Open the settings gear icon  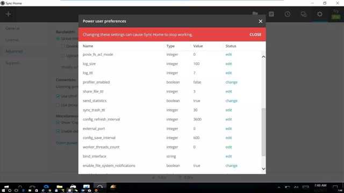320,14
